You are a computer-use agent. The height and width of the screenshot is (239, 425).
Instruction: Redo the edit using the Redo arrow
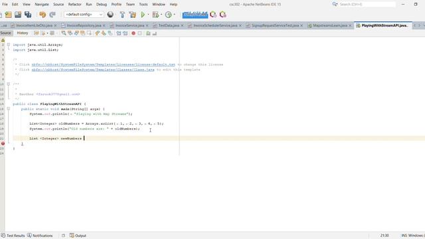52,15
